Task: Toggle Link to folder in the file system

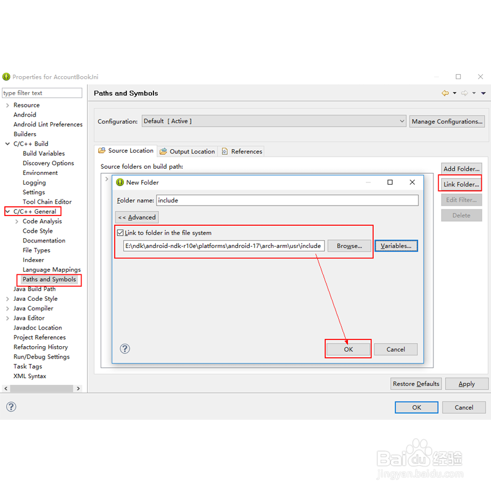Action: click(120, 233)
